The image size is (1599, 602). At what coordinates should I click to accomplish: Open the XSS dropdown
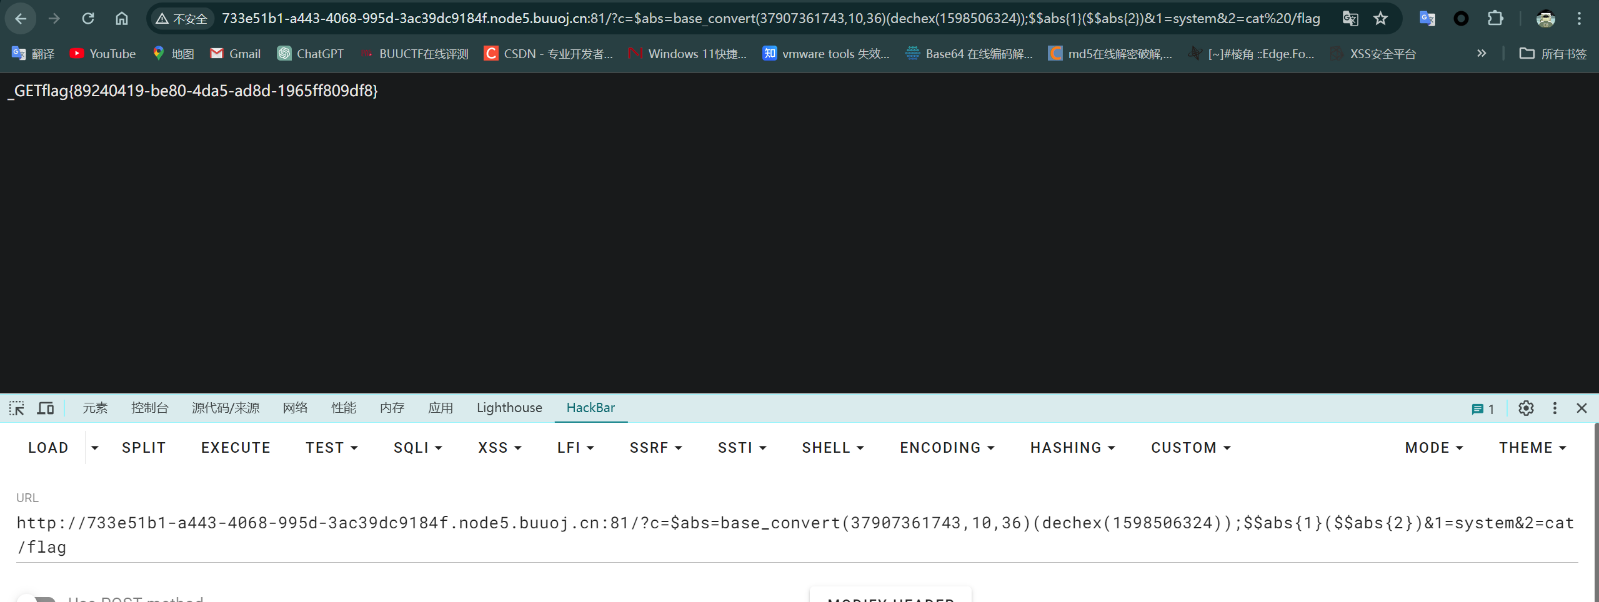tap(500, 448)
